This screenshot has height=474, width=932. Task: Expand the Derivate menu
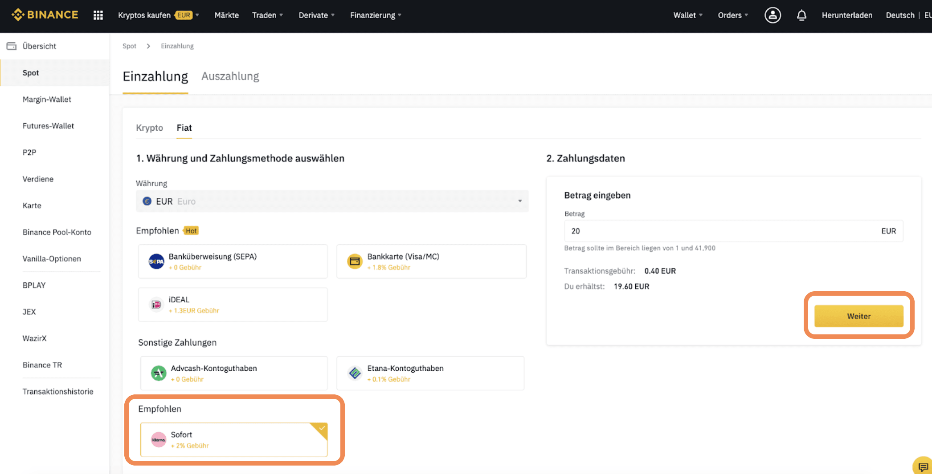[316, 15]
